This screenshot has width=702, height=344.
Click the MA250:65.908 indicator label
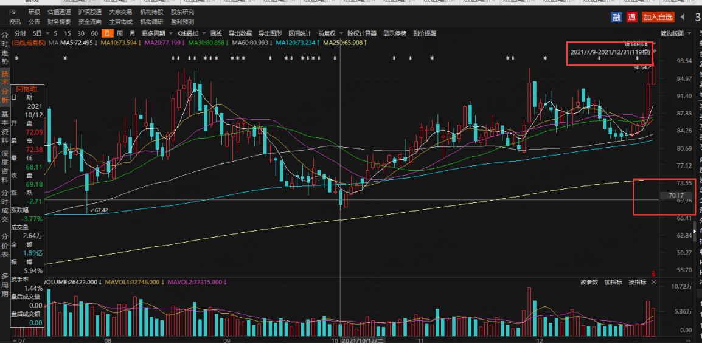(x=345, y=43)
